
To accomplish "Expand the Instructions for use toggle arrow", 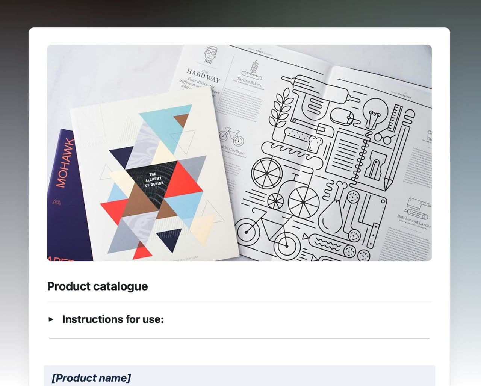I will tap(51, 319).
